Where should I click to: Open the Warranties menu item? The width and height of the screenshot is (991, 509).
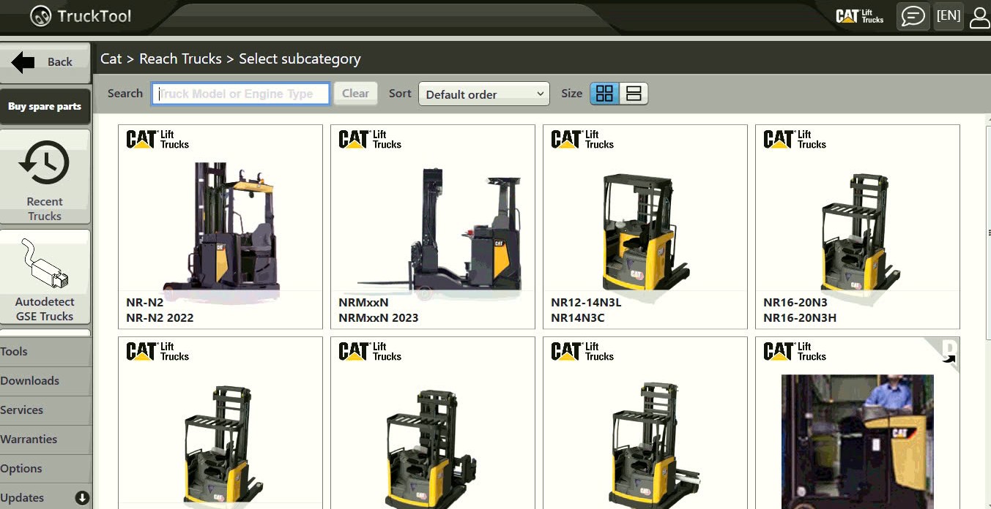pos(45,440)
